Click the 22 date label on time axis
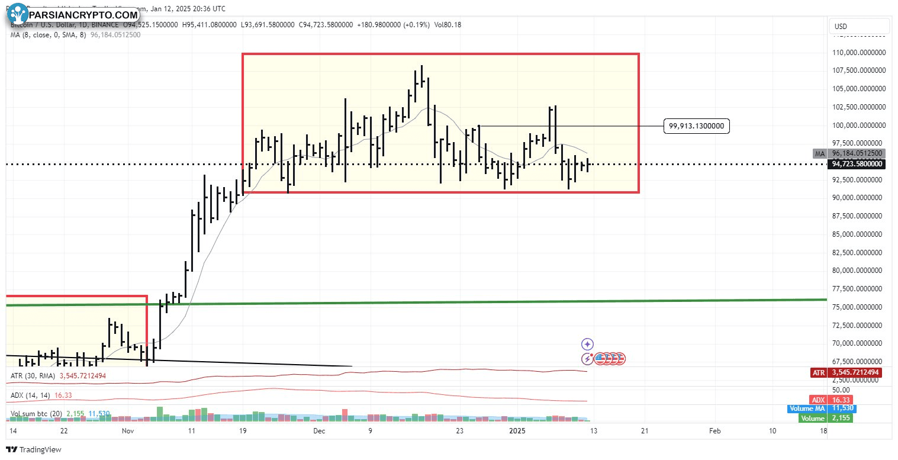Viewport: 898px width, 460px height. tap(64, 431)
